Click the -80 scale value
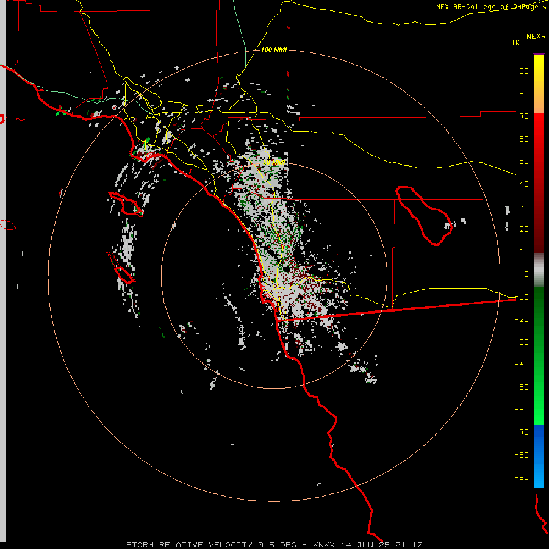 (522, 455)
